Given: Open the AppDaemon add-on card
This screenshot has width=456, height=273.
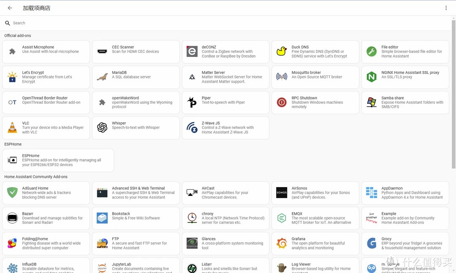Looking at the screenshot, I should pos(405,193).
